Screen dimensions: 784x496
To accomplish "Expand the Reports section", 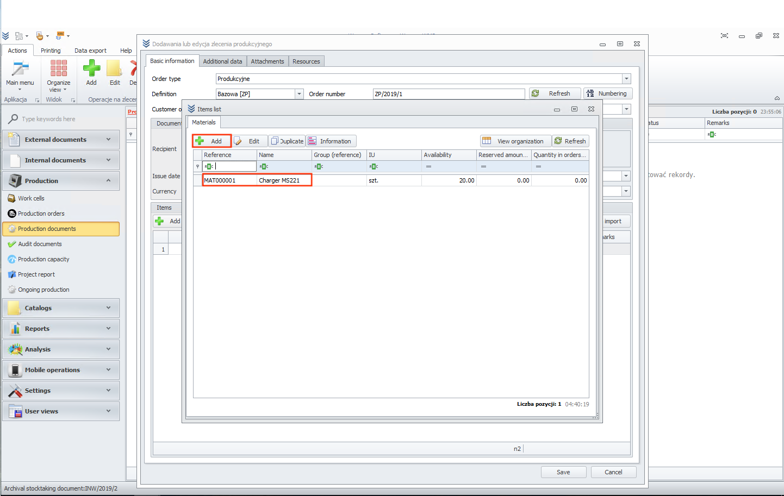I will pyautogui.click(x=61, y=329).
